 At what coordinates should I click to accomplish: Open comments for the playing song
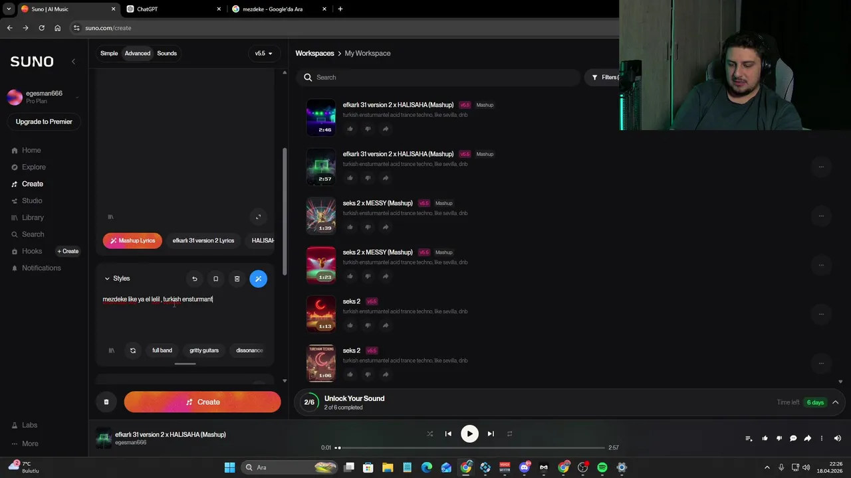pyautogui.click(x=793, y=438)
